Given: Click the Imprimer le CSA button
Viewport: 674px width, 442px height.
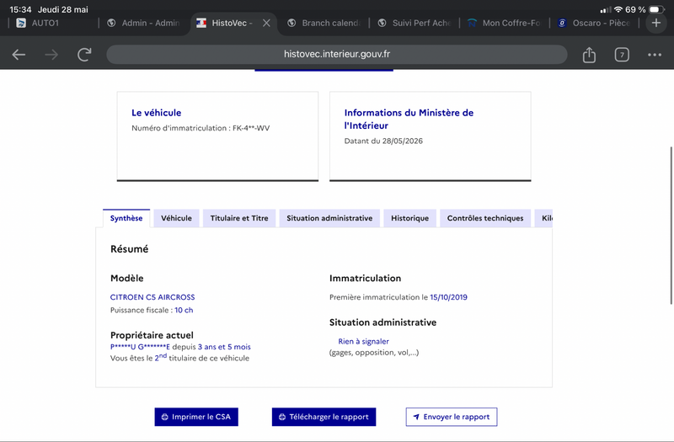Looking at the screenshot, I should pos(196,417).
